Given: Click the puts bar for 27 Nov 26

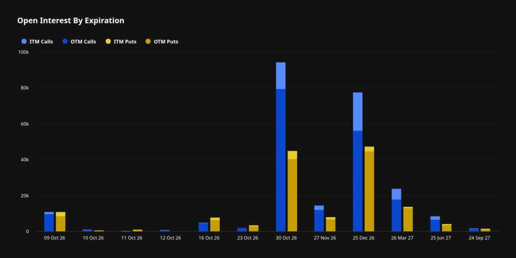Looking at the screenshot, I should (x=331, y=224).
